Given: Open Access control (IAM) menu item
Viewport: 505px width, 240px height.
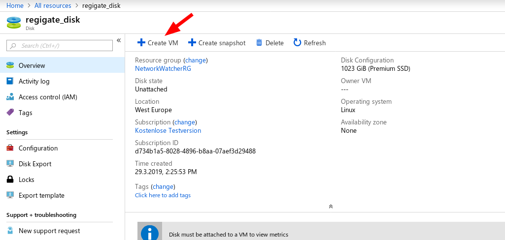Looking at the screenshot, I should point(63,97).
